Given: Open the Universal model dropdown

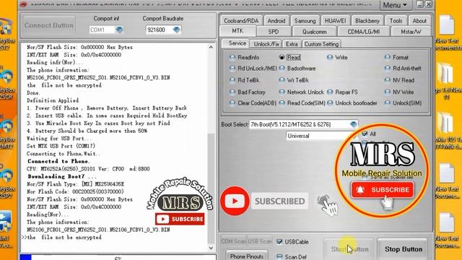Looking at the screenshot, I should (x=322, y=136).
